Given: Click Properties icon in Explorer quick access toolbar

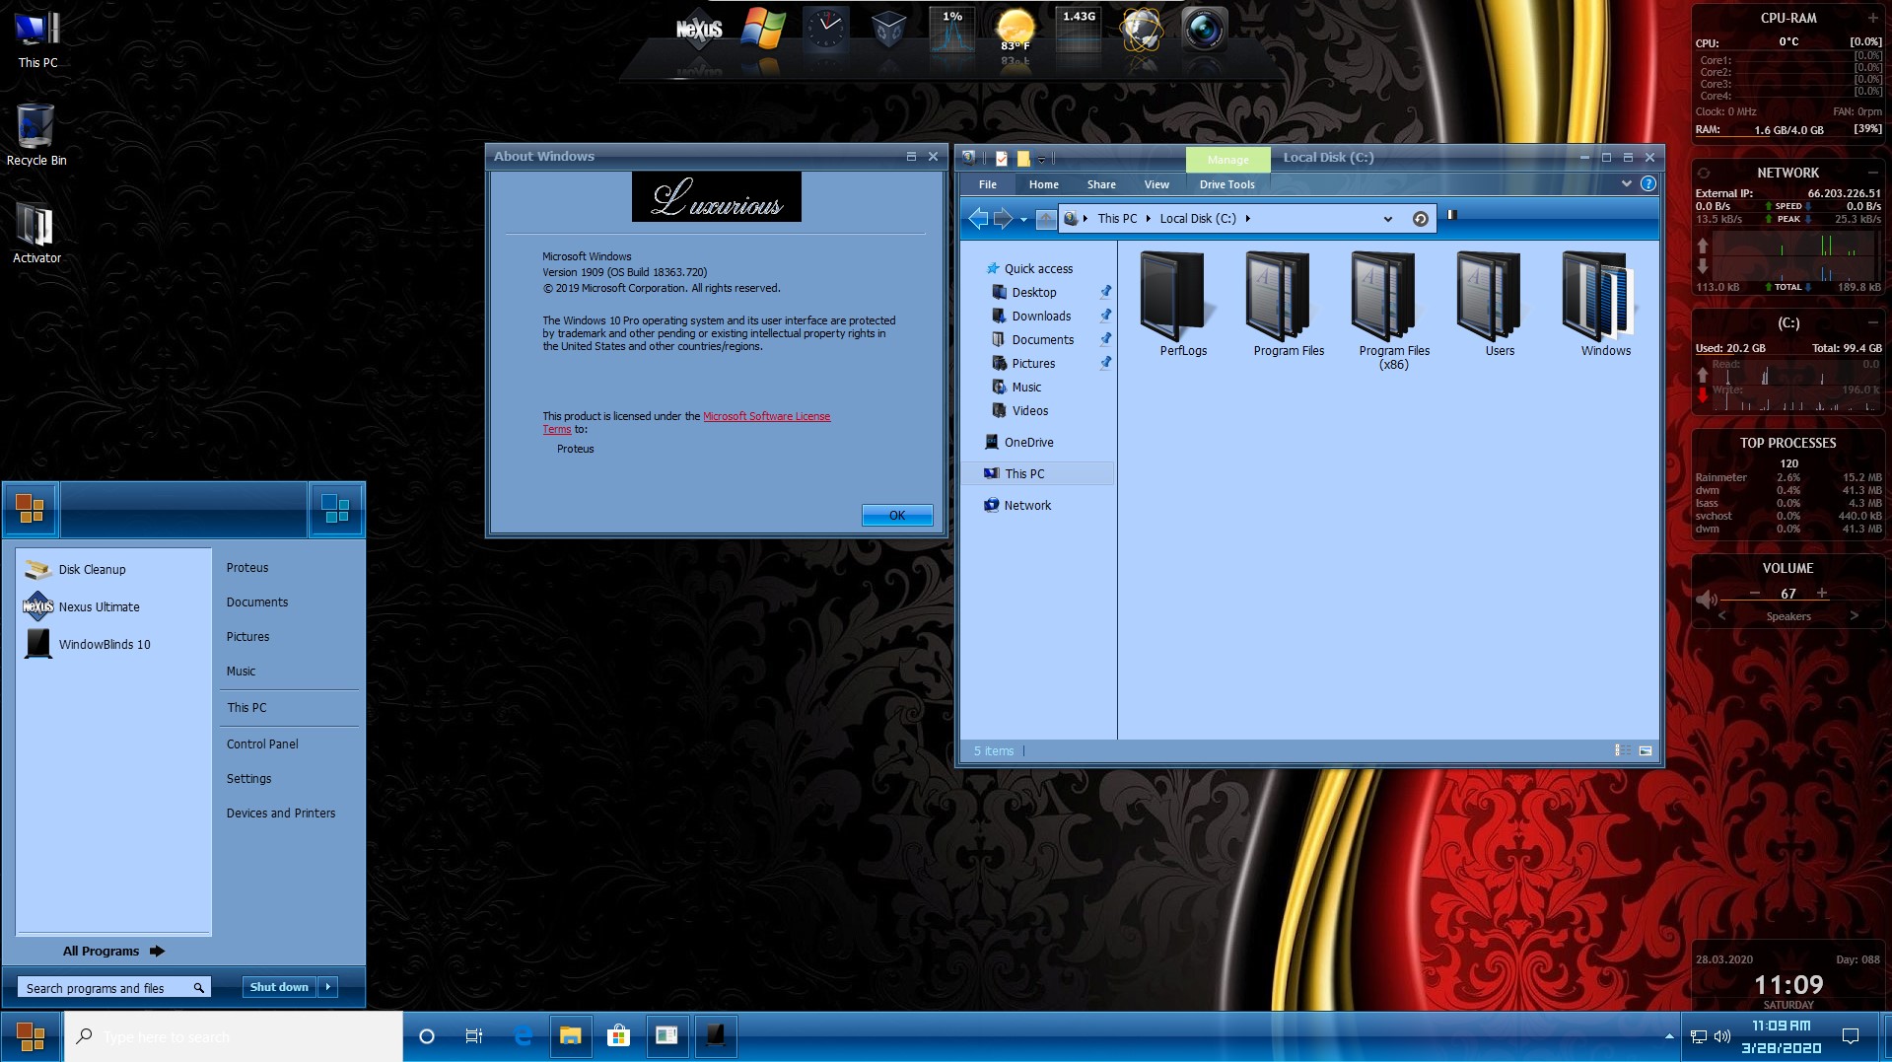Looking at the screenshot, I should [1002, 158].
